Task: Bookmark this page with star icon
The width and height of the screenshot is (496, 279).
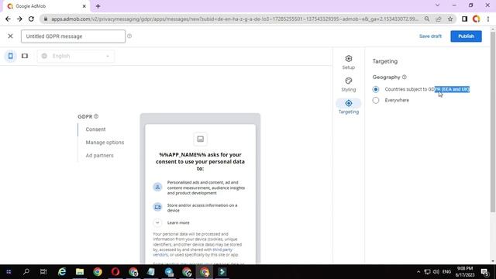Action: click(450, 19)
